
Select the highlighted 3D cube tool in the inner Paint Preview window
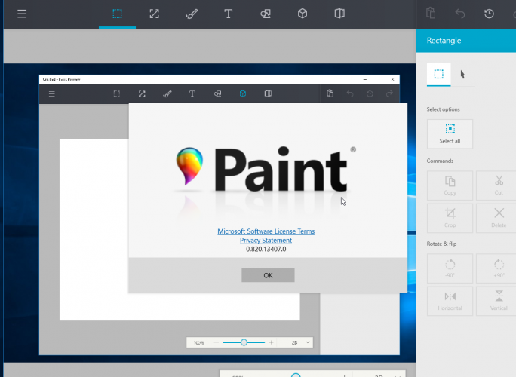click(242, 93)
